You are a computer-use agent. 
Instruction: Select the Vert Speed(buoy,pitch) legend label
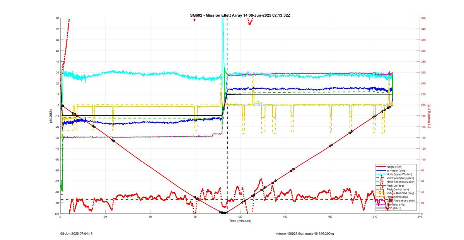click(x=400, y=178)
